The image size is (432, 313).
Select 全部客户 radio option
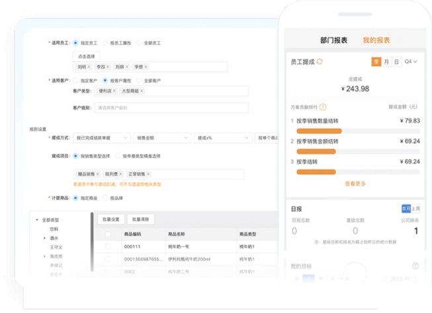[139, 81]
